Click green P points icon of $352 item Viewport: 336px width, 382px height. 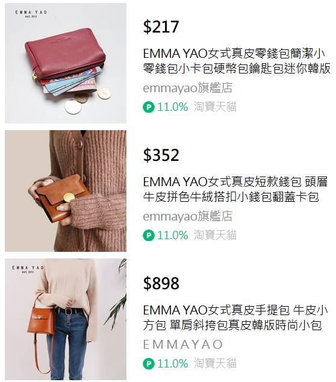pyautogui.click(x=149, y=236)
